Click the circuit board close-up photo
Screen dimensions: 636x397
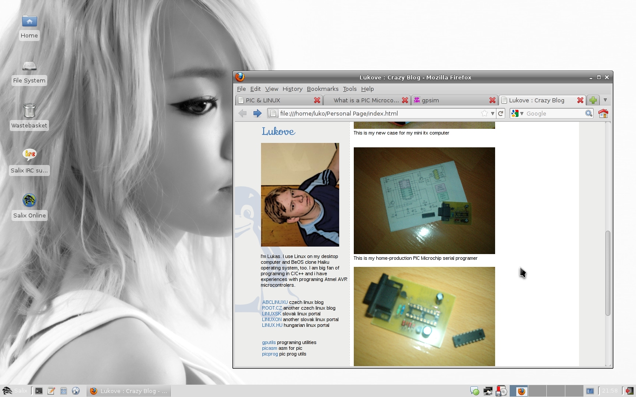pyautogui.click(x=424, y=316)
